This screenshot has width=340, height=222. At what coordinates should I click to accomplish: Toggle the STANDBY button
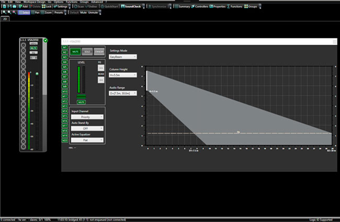(x=99, y=52)
